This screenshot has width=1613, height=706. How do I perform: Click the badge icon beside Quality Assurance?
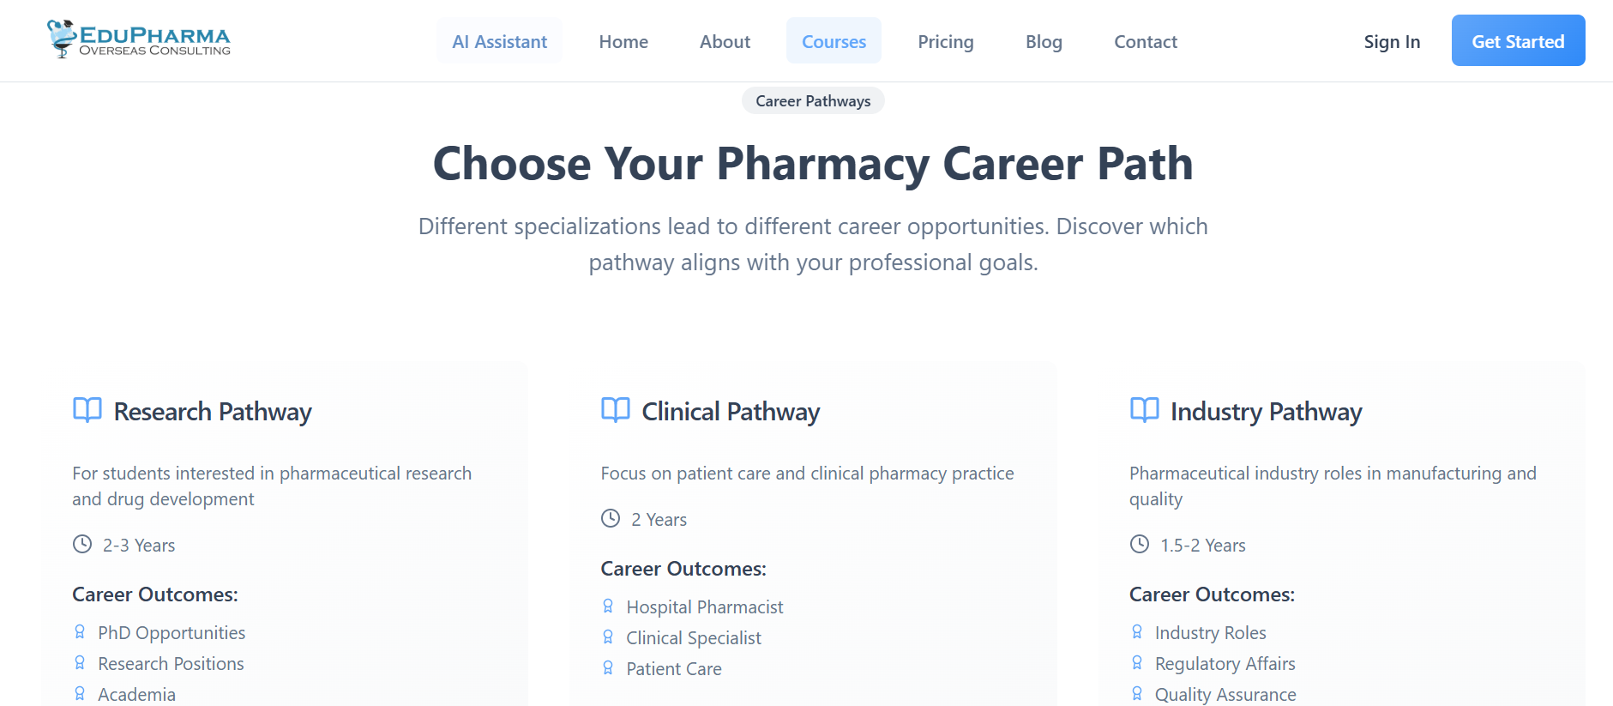coord(1137,693)
